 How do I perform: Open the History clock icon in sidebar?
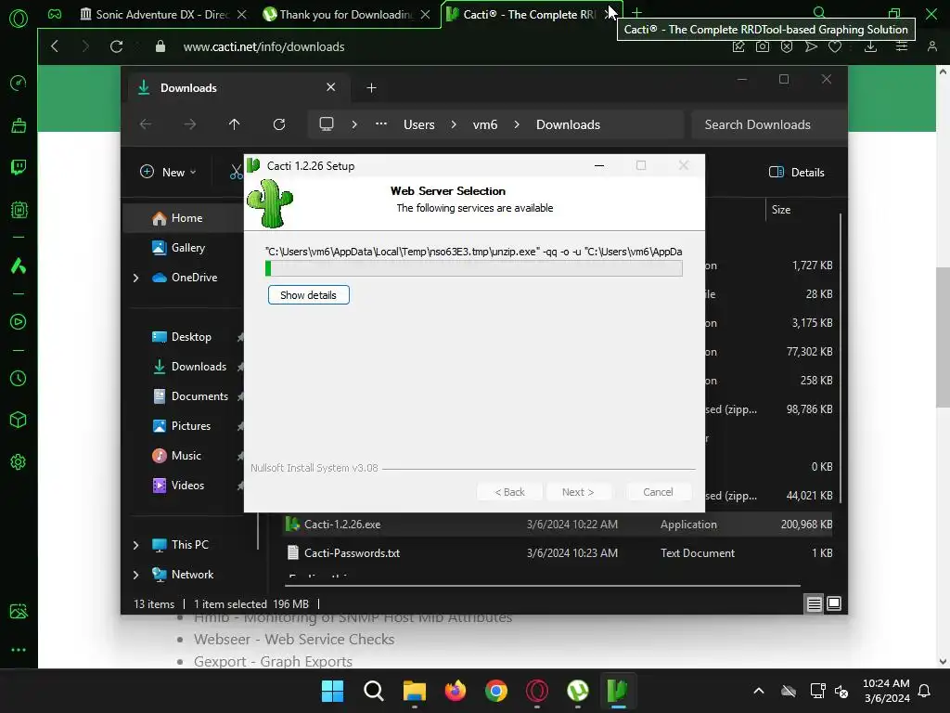pyautogui.click(x=19, y=379)
